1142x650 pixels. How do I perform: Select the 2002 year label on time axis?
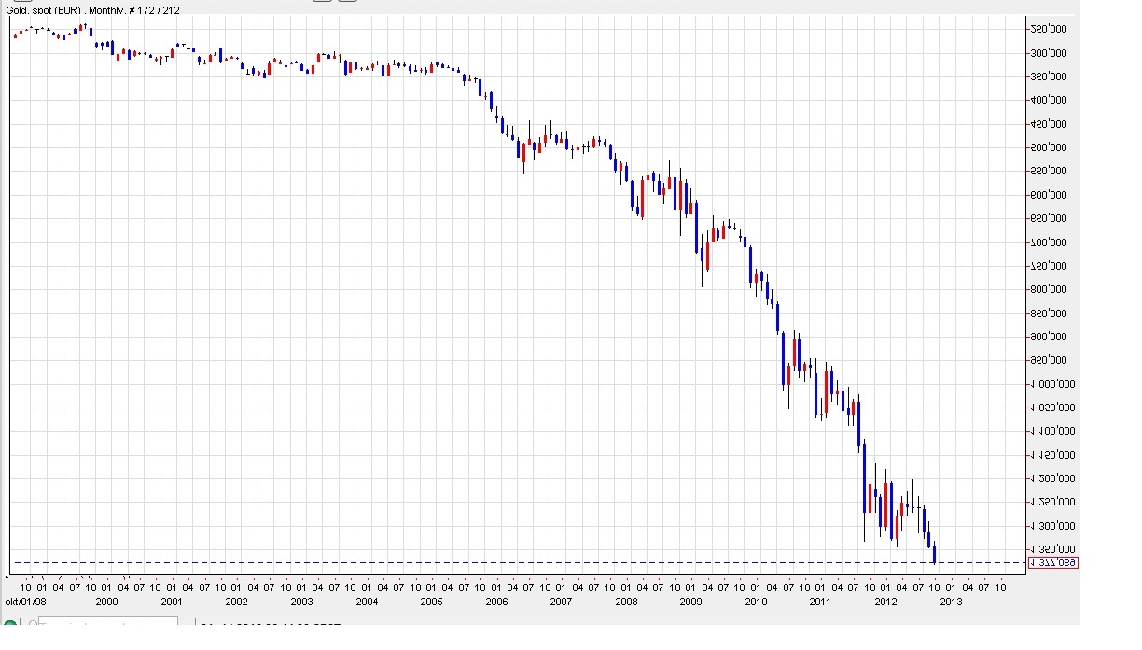tap(236, 602)
